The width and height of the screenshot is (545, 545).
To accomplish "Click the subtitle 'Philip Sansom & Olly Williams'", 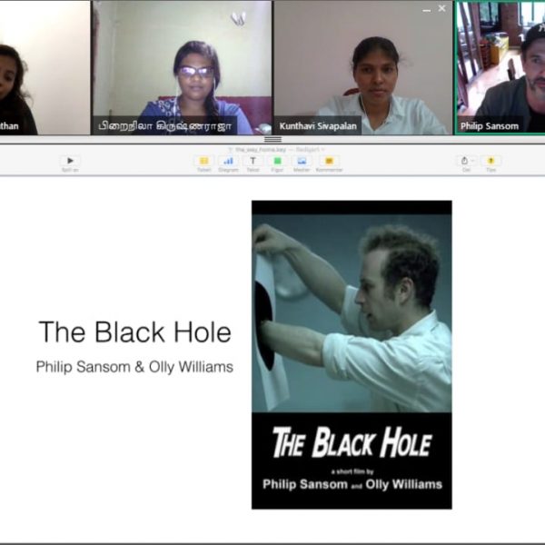I will pyautogui.click(x=134, y=367).
